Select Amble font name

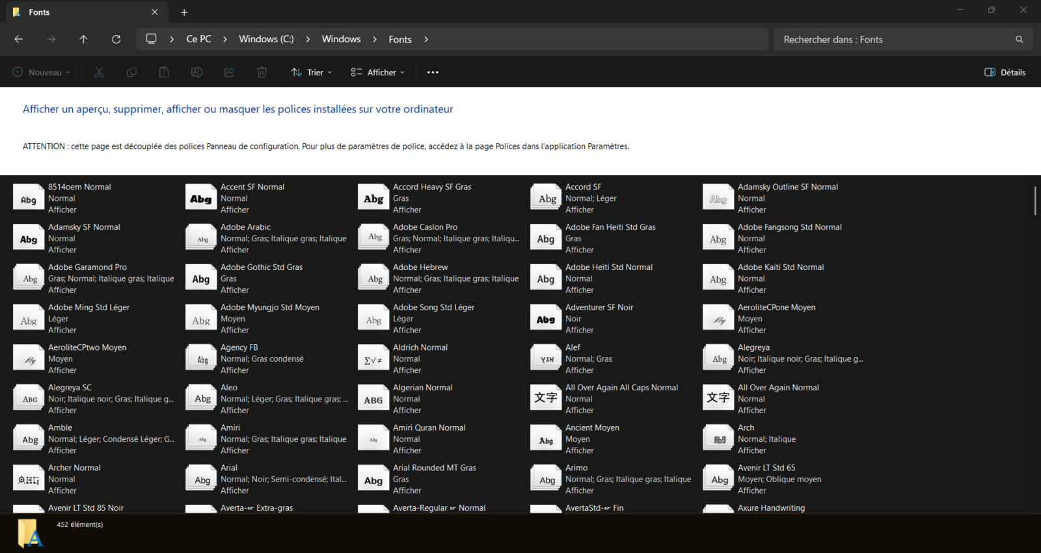point(60,427)
